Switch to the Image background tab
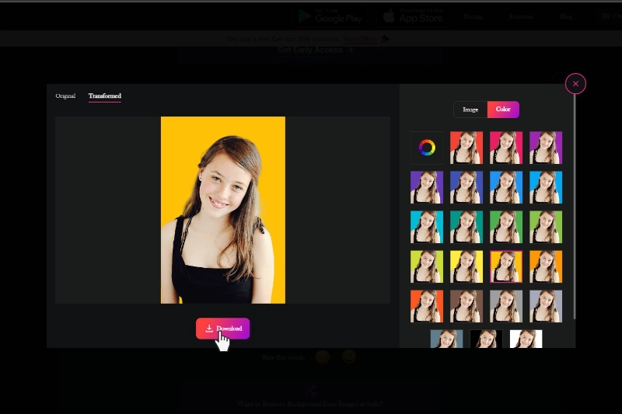 point(470,110)
